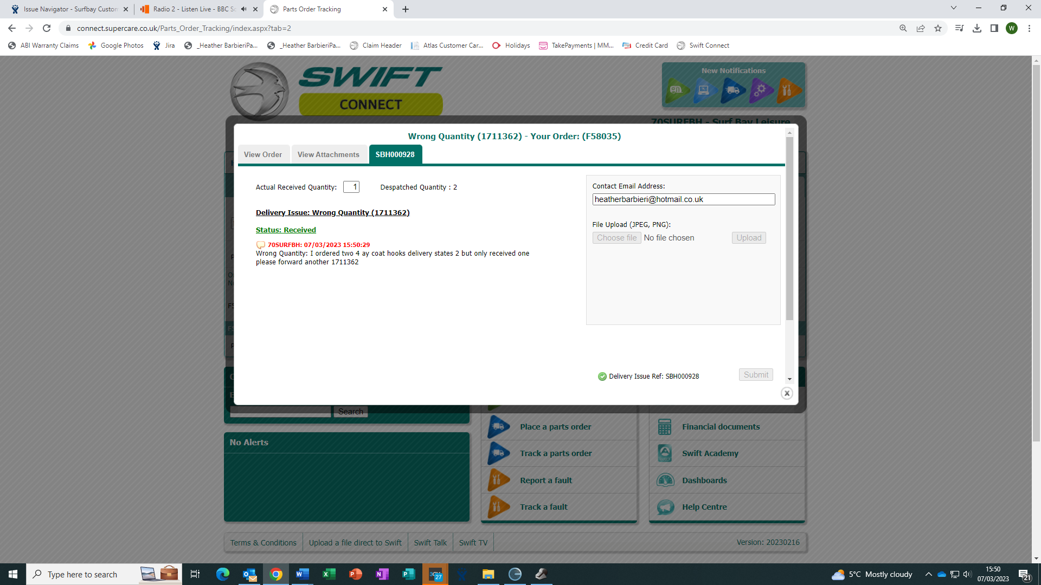This screenshot has height=585, width=1041.
Task: Click the Track a parts order truck icon
Action: click(x=498, y=453)
